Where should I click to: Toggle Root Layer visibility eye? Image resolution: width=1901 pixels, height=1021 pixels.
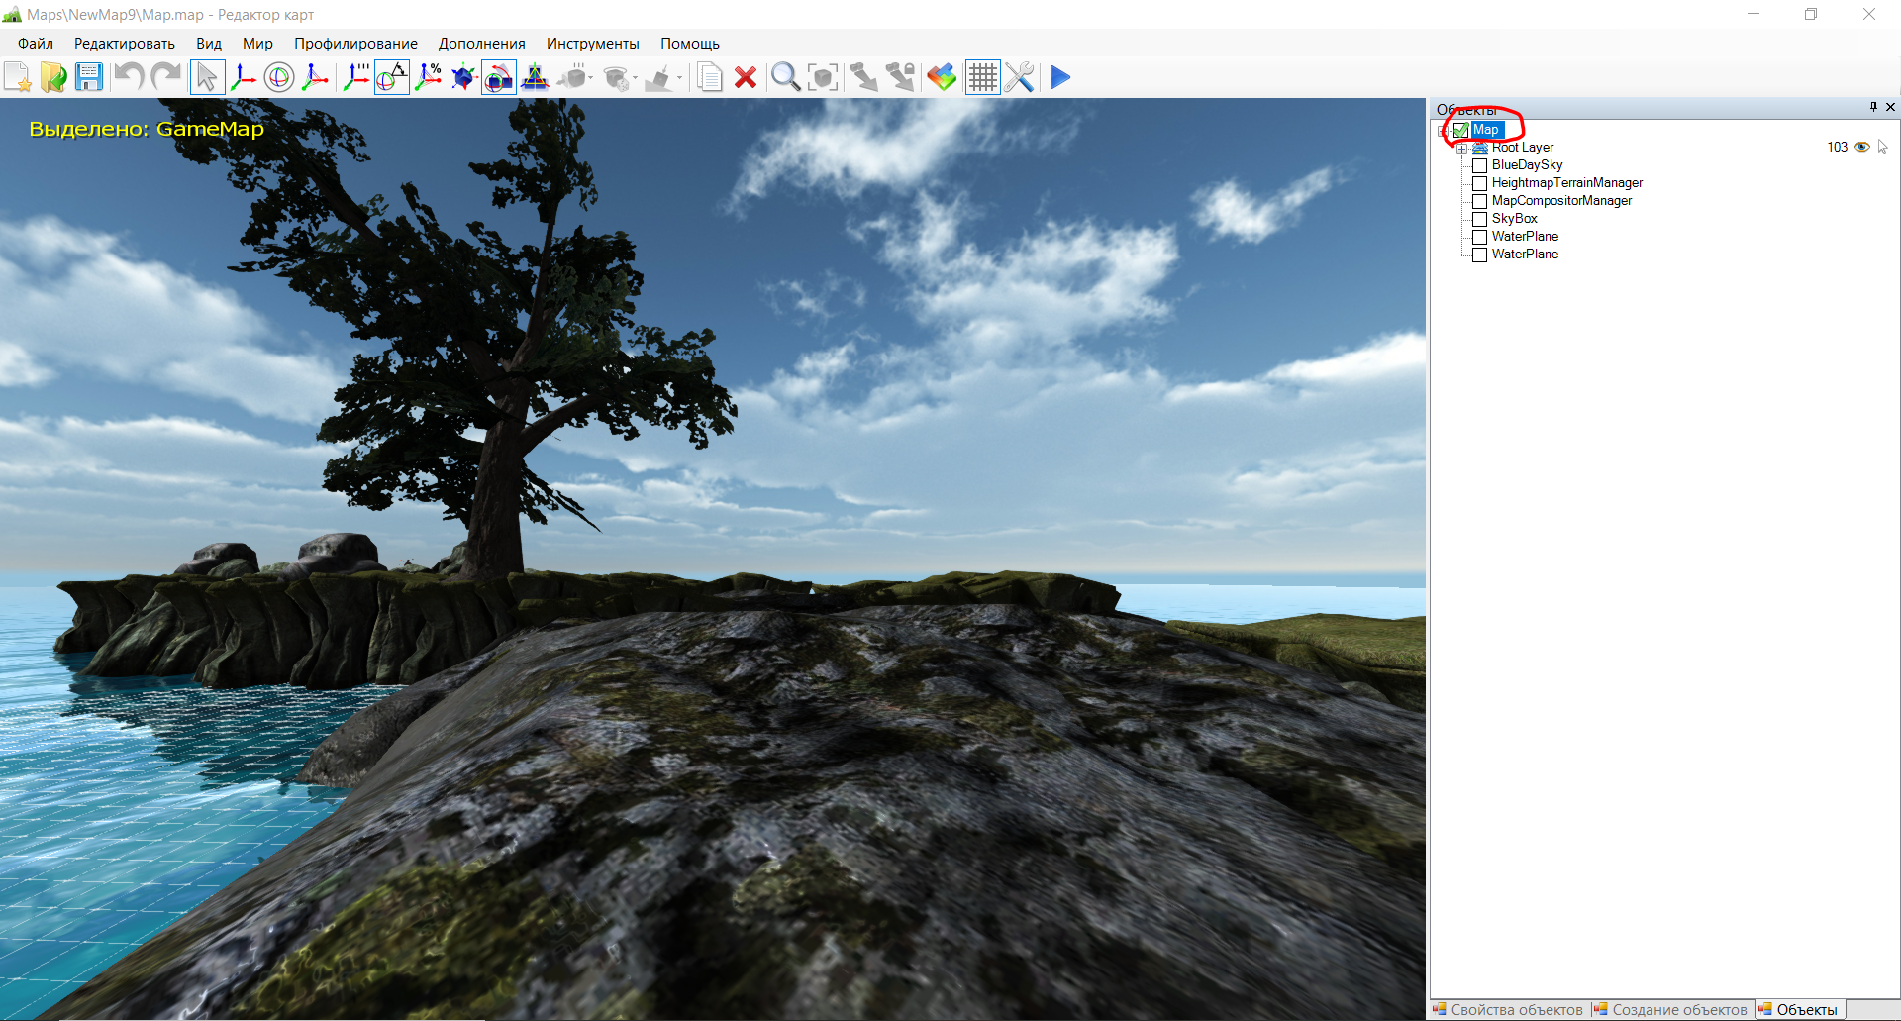pyautogui.click(x=1861, y=147)
